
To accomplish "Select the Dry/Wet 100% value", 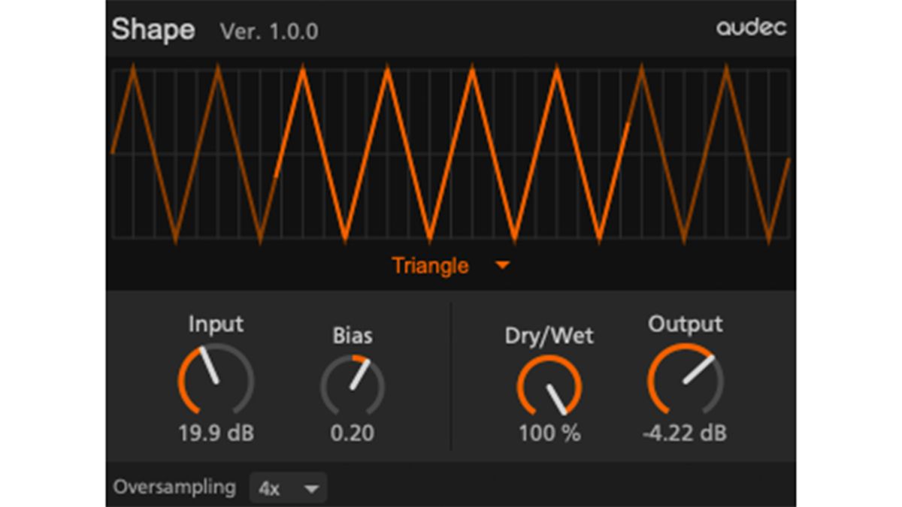I will point(551,433).
